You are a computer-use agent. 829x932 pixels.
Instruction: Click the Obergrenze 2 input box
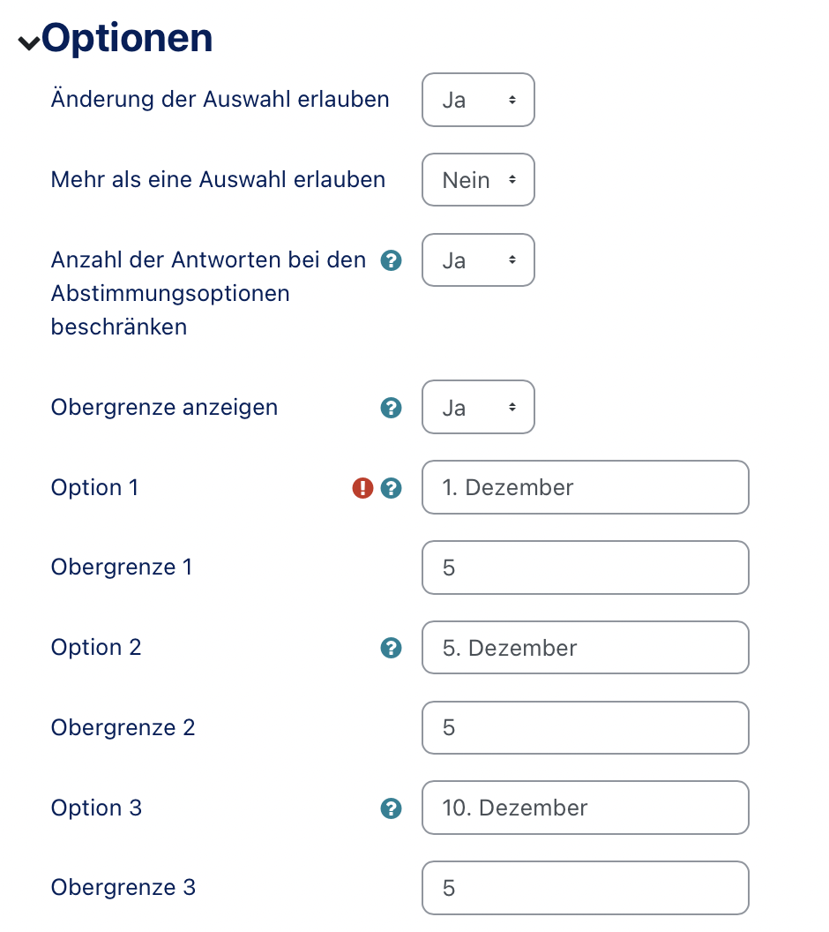pos(585,728)
